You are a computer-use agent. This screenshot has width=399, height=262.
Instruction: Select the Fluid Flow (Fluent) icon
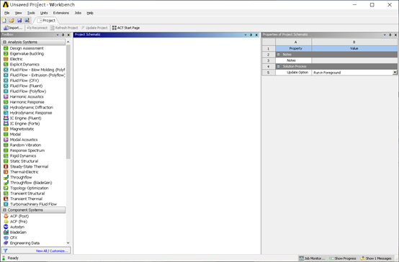coord(6,86)
